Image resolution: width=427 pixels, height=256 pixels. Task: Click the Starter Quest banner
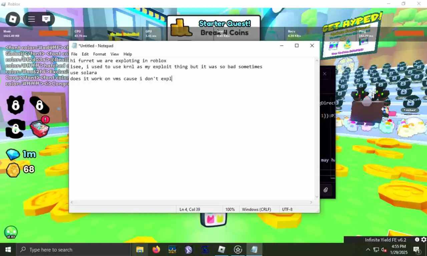pyautogui.click(x=213, y=28)
